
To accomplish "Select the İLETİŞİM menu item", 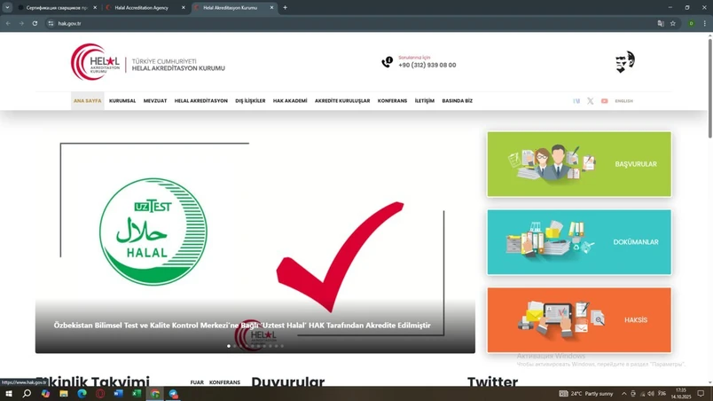I will pos(425,101).
